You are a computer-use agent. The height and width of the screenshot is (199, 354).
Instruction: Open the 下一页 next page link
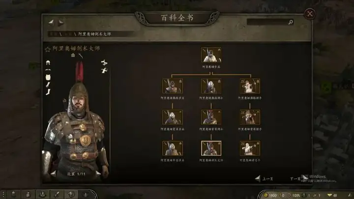295,179
